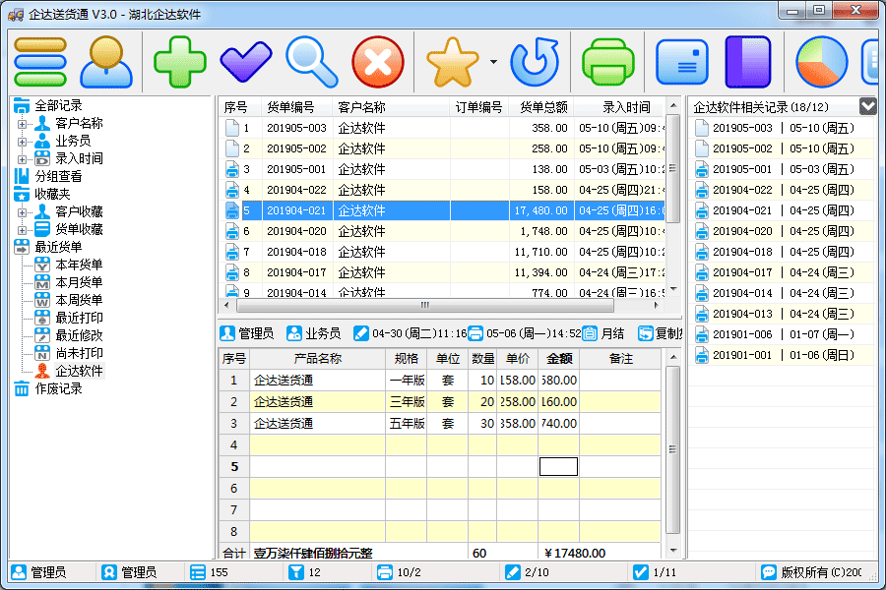Screen dimensions: 886x590
Task: Click product name cell in row 2
Action: point(318,402)
